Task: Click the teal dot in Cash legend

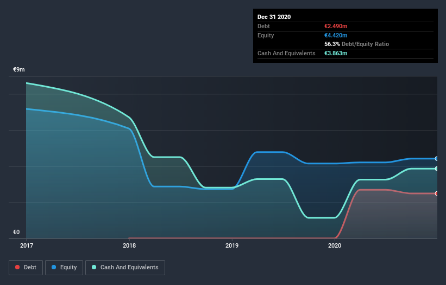Action: [x=94, y=267]
